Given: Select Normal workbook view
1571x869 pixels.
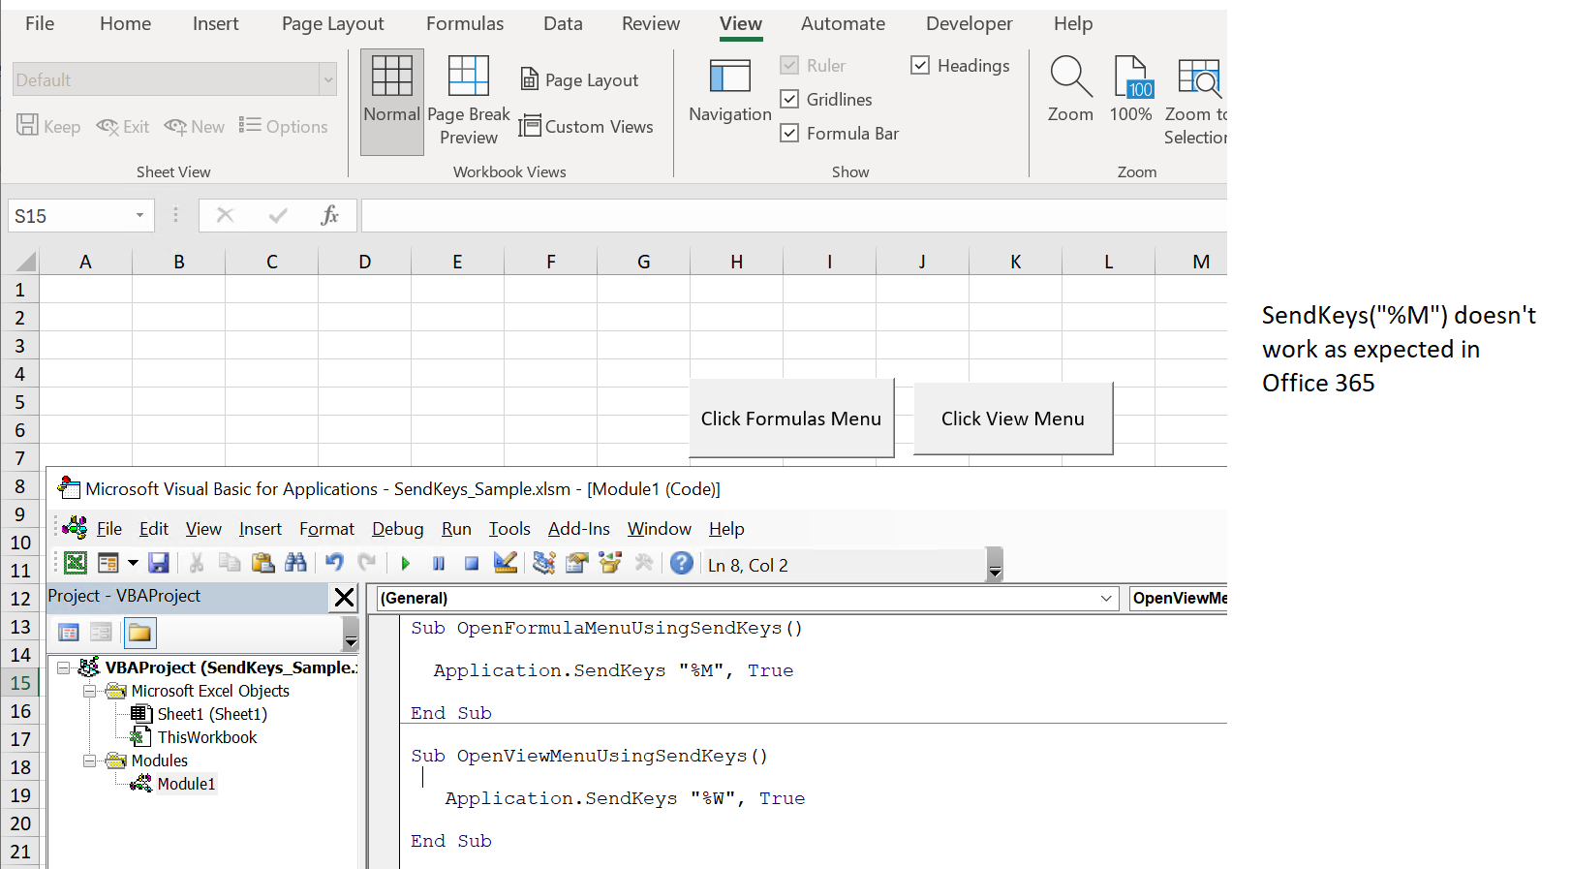Looking at the screenshot, I should coord(392,102).
